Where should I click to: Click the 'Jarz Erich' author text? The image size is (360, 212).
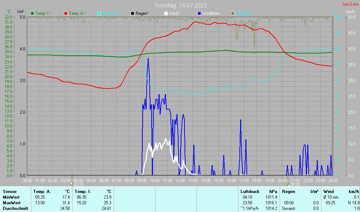[x=350, y=4]
